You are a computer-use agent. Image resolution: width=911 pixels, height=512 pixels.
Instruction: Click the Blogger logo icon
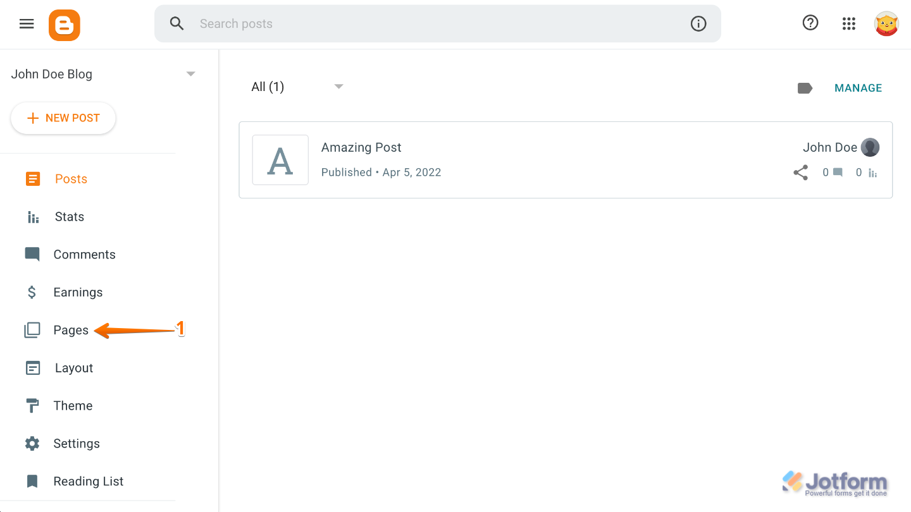[65, 25]
